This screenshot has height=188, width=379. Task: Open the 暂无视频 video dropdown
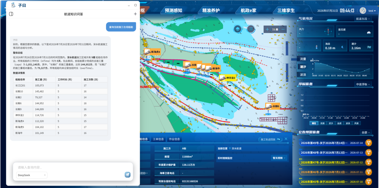coord(279,158)
